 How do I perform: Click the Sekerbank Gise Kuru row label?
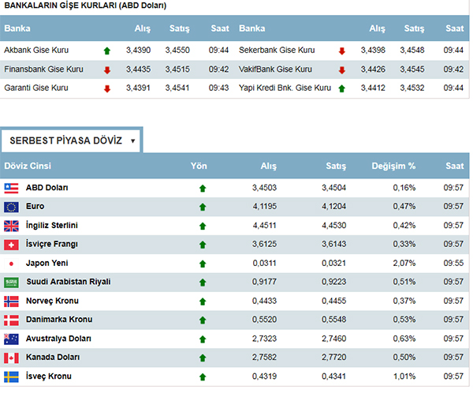tap(277, 50)
